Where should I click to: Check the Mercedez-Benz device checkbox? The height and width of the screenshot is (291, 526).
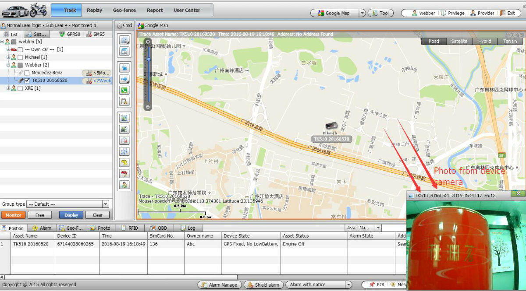pos(27,73)
